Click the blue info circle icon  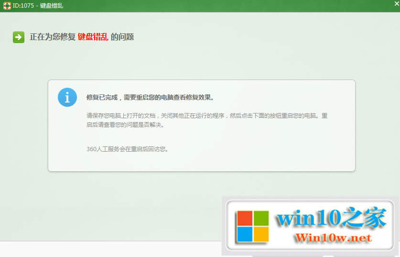point(67,97)
